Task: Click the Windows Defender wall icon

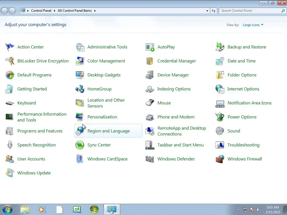Action: click(150, 159)
